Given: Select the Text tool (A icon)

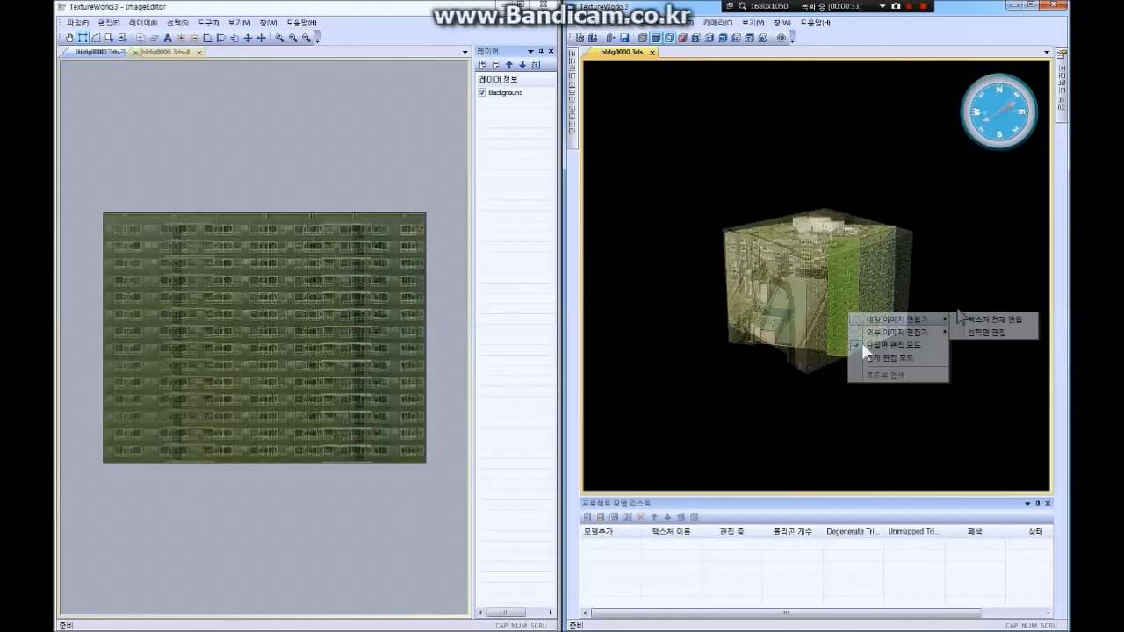Looking at the screenshot, I should pos(168,38).
